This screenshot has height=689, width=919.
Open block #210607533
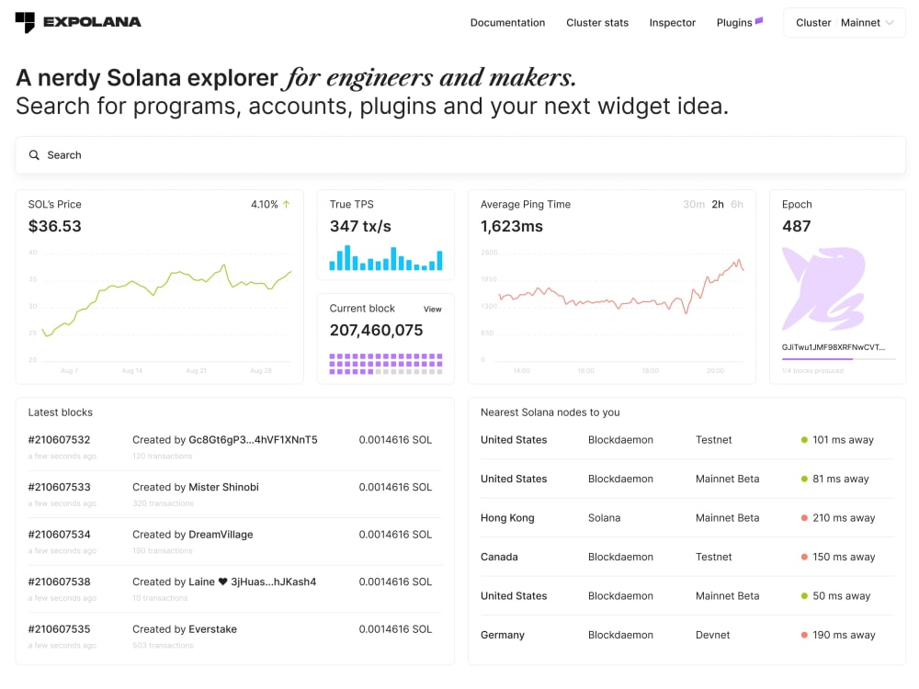(x=59, y=487)
